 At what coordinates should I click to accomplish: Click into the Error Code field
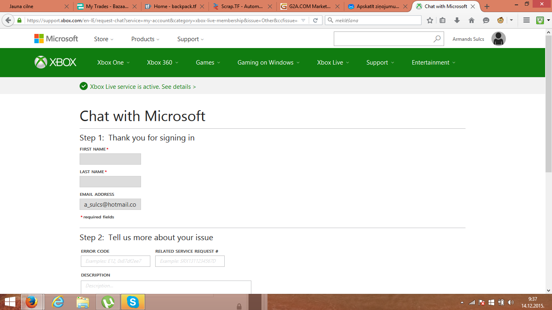coord(116,261)
